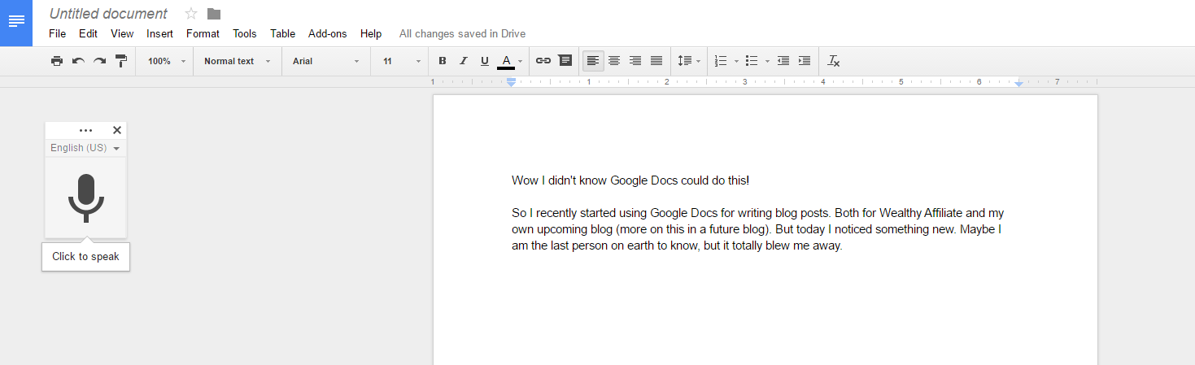Select the Paint format tool
Viewport: 1195px width, 365px height.
(121, 61)
